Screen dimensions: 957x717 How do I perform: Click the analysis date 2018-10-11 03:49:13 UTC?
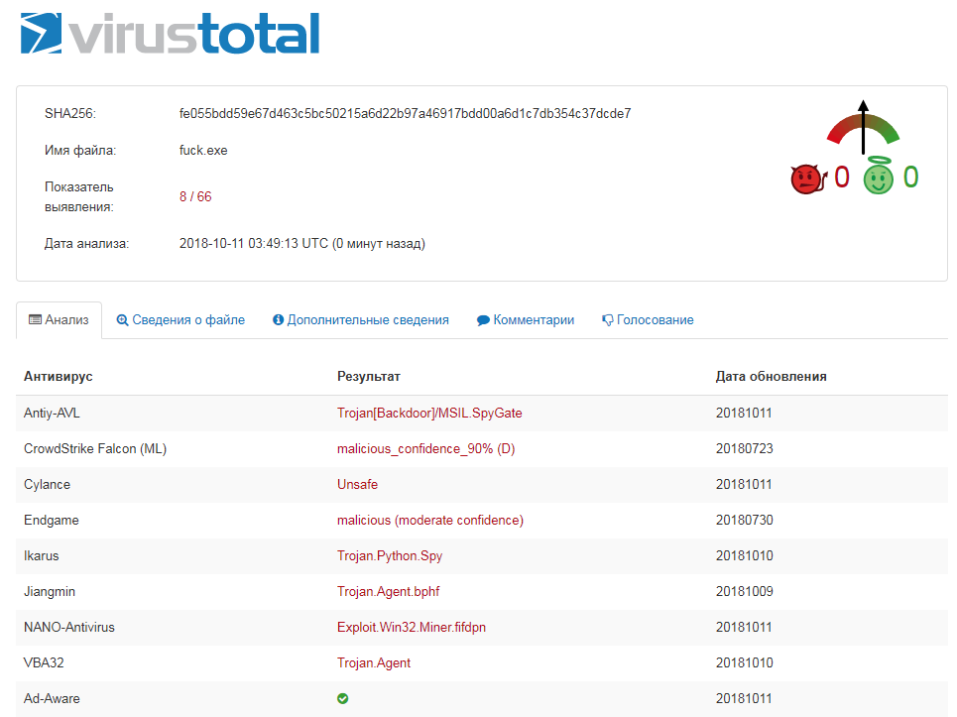tap(254, 244)
